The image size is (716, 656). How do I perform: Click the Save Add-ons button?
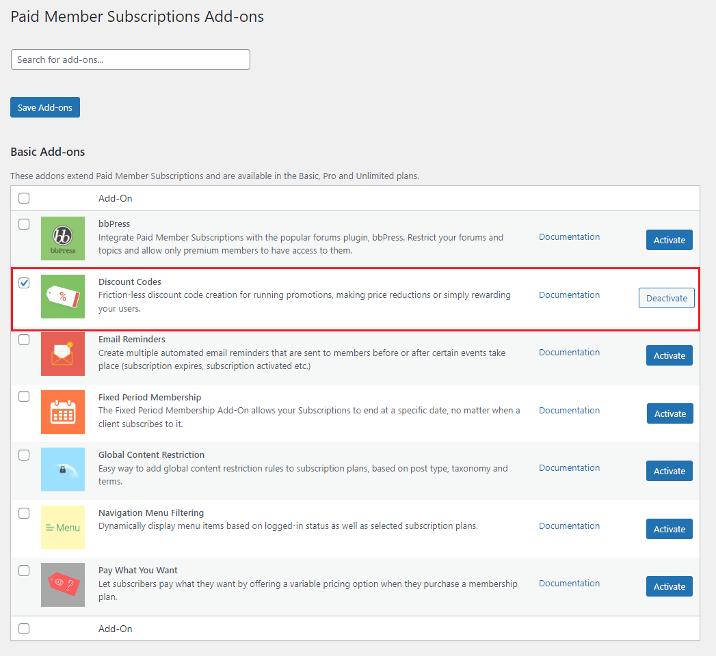(45, 107)
